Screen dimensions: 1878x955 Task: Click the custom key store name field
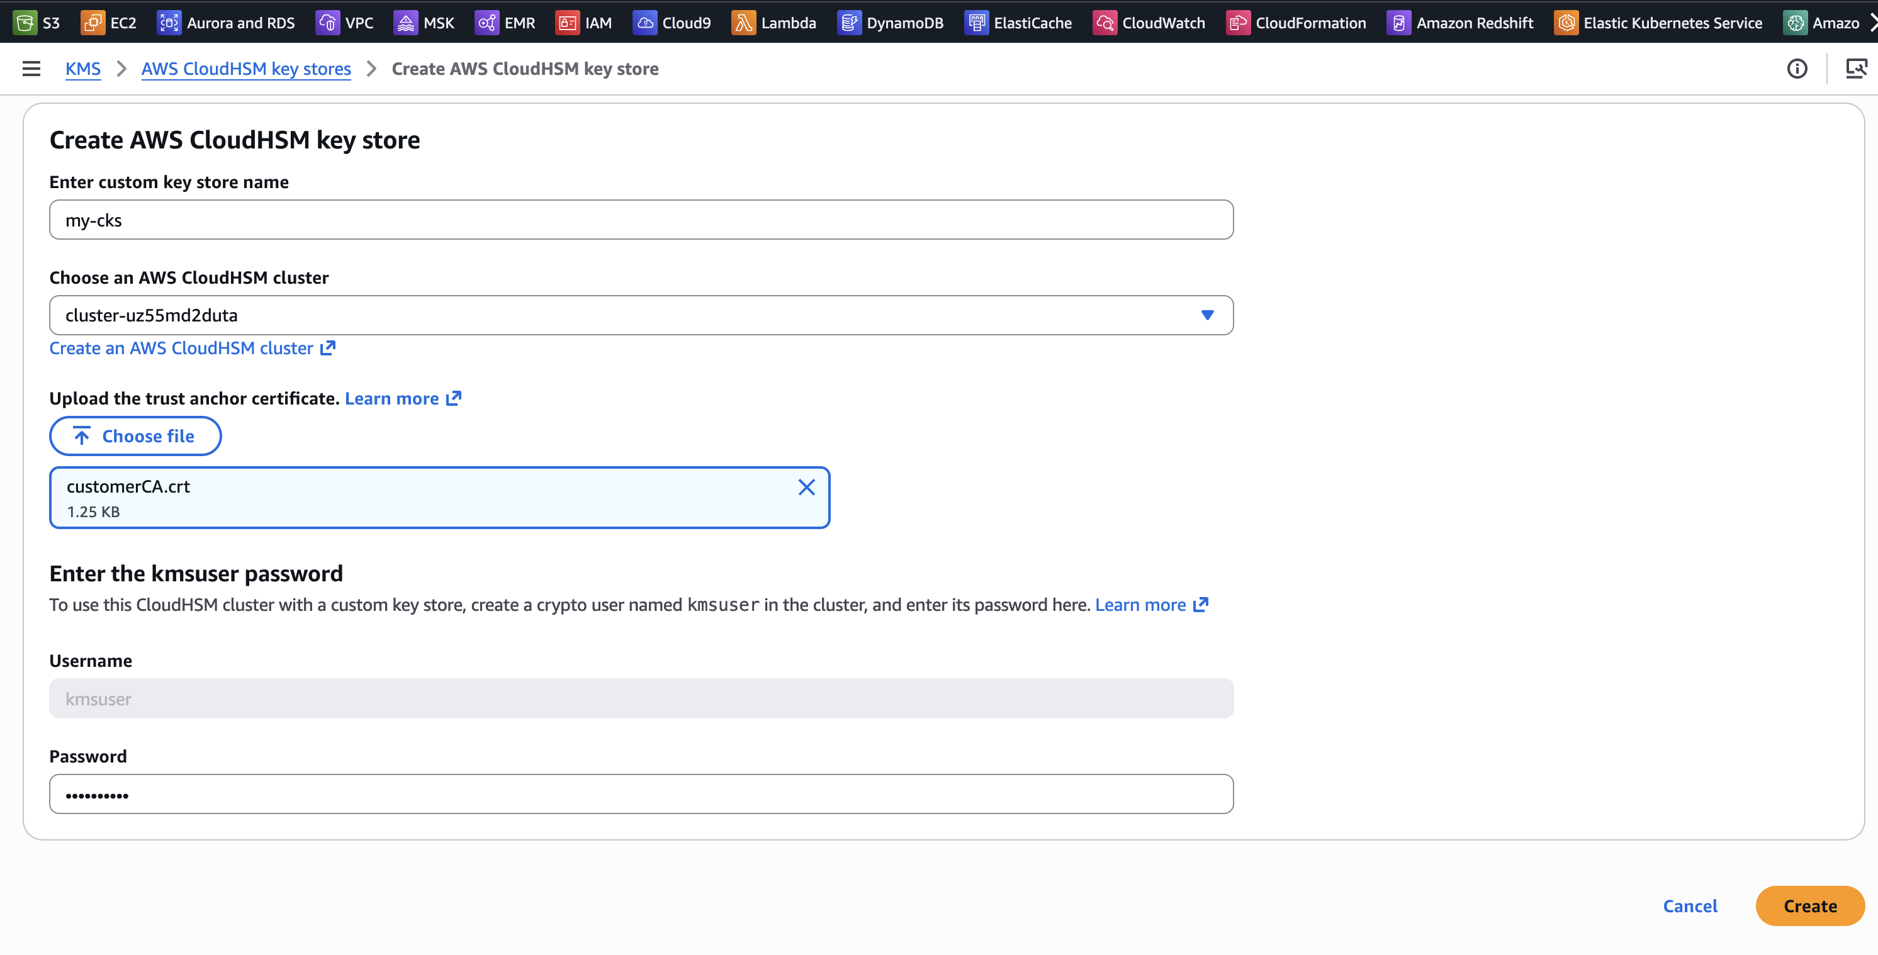641,220
